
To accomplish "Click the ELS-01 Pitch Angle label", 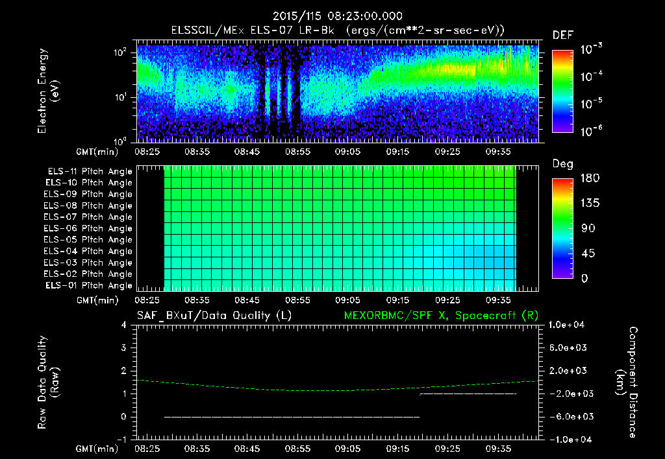I will 89,285.
